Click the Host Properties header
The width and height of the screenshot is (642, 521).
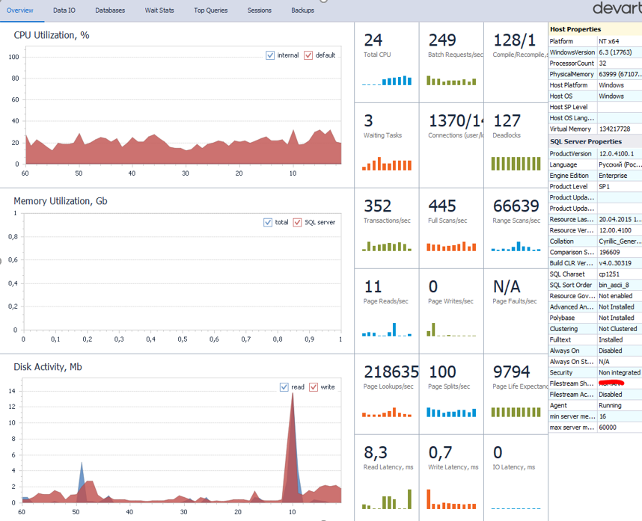point(596,29)
